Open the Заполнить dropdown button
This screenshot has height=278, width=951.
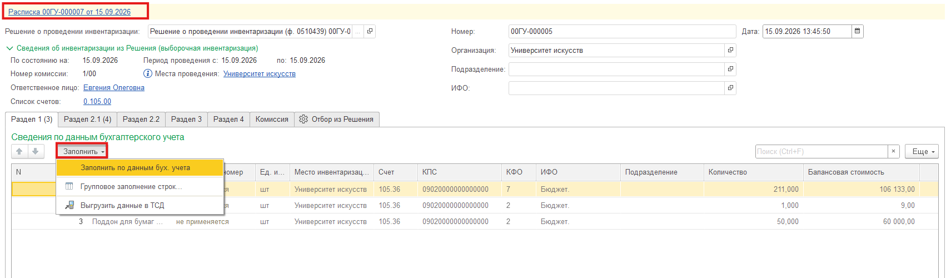pyautogui.click(x=82, y=151)
